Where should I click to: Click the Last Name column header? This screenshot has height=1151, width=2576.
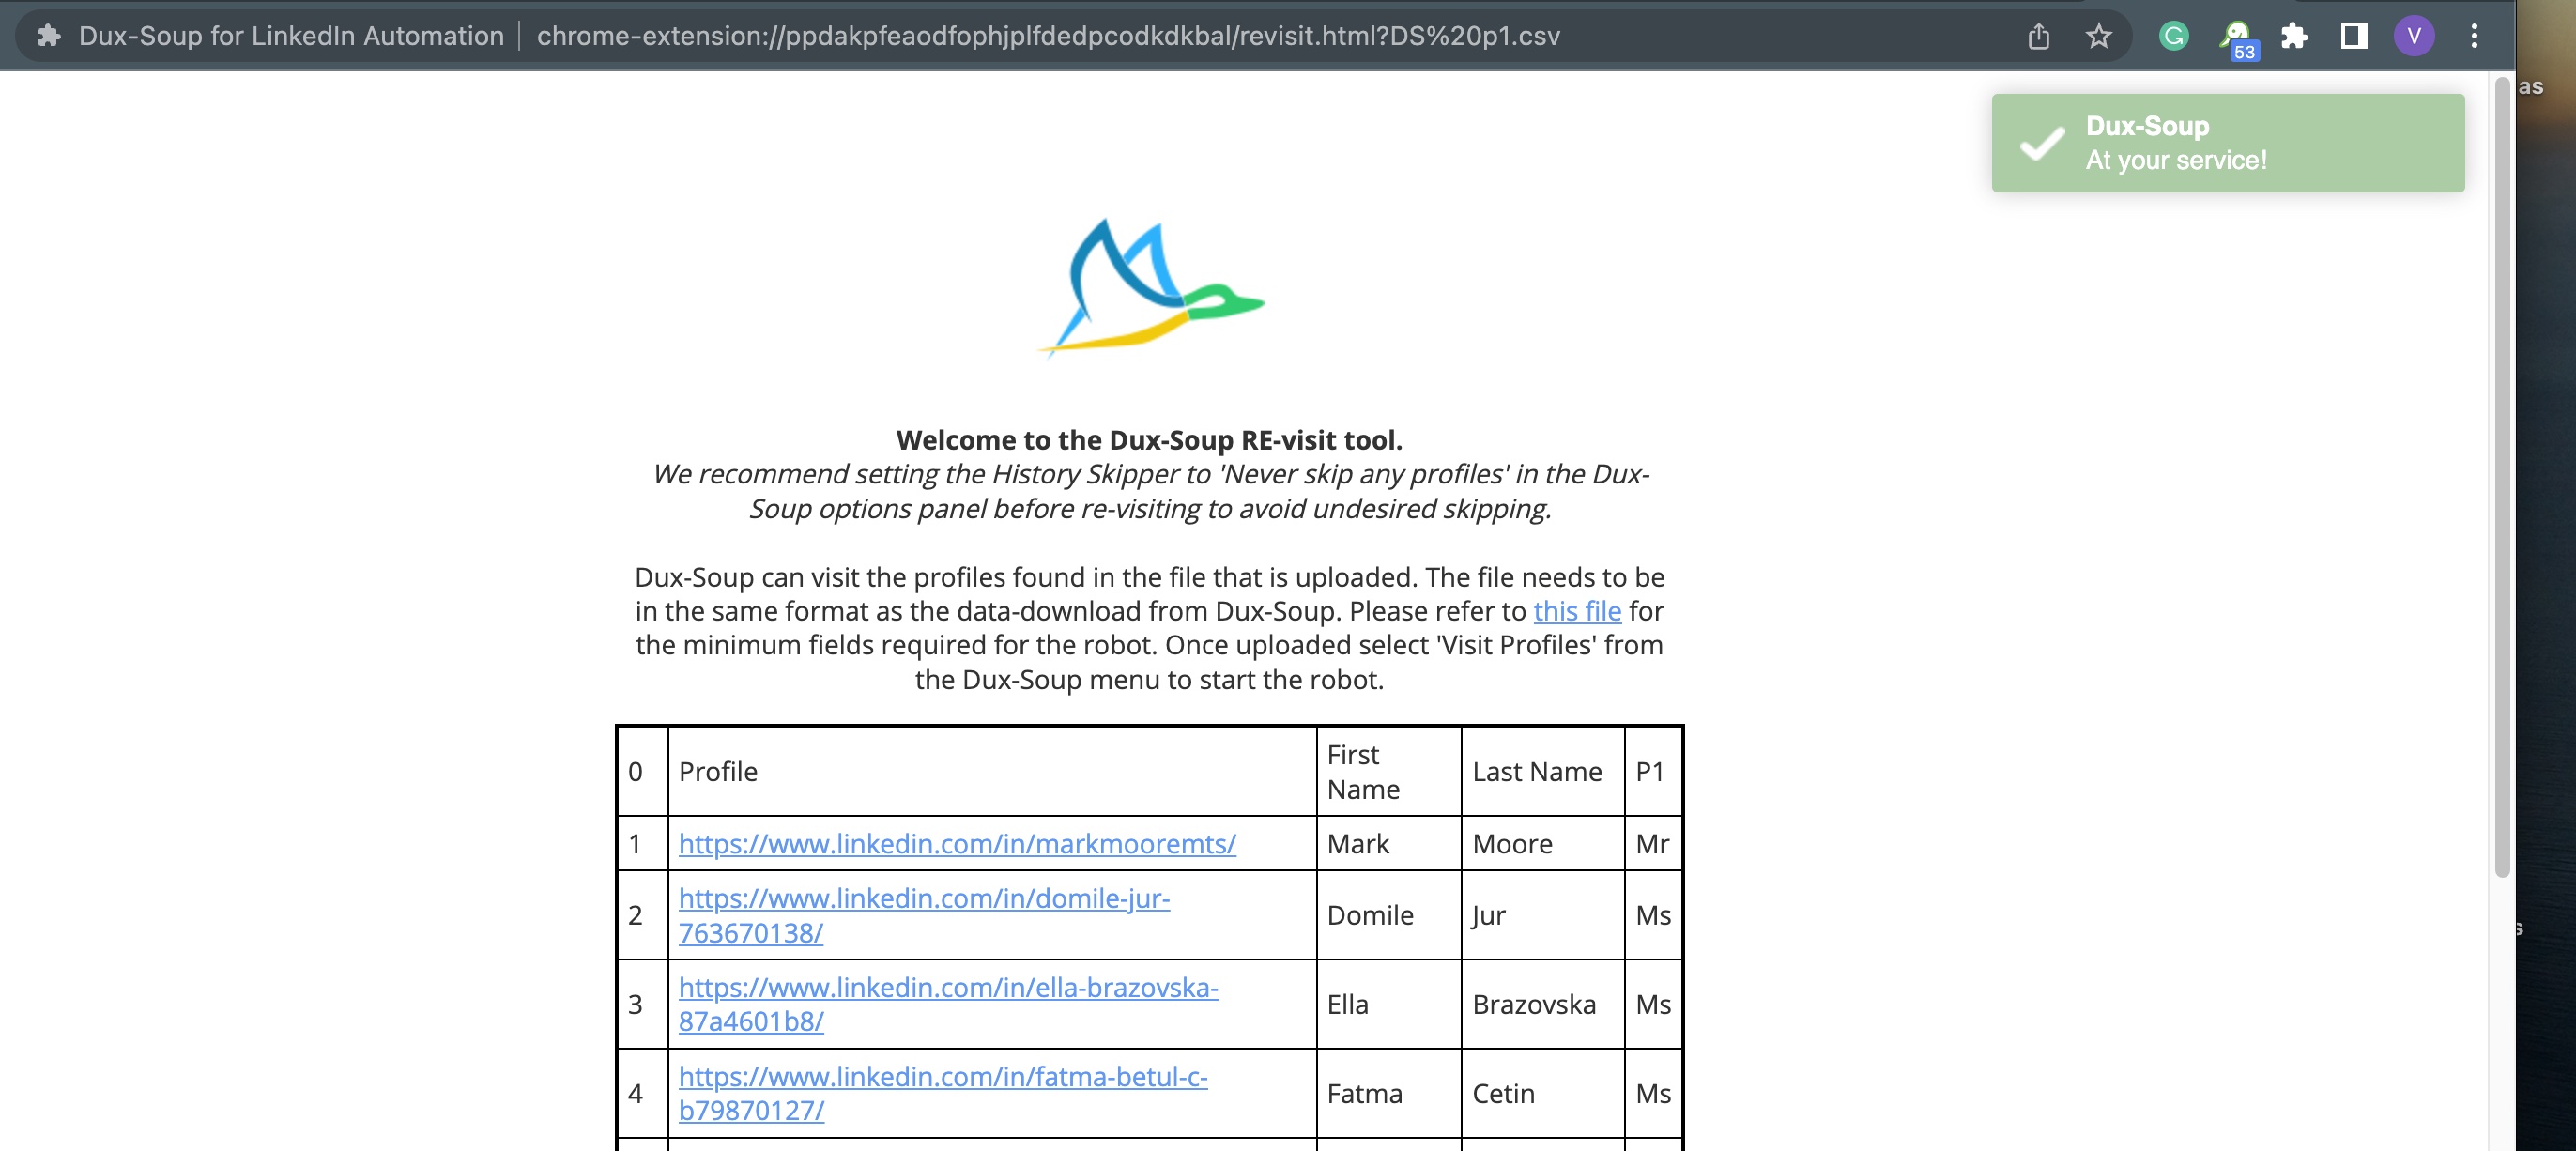click(x=1537, y=771)
